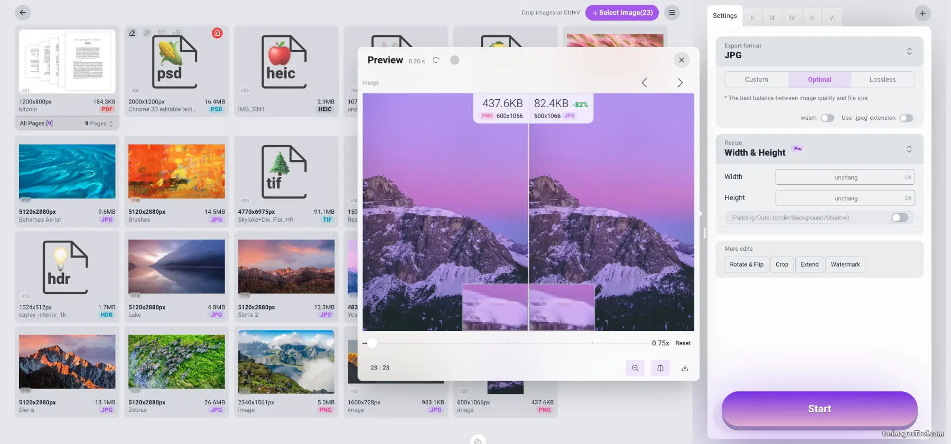951x444 pixels.
Task: Click the back arrow button
Action: (23, 13)
